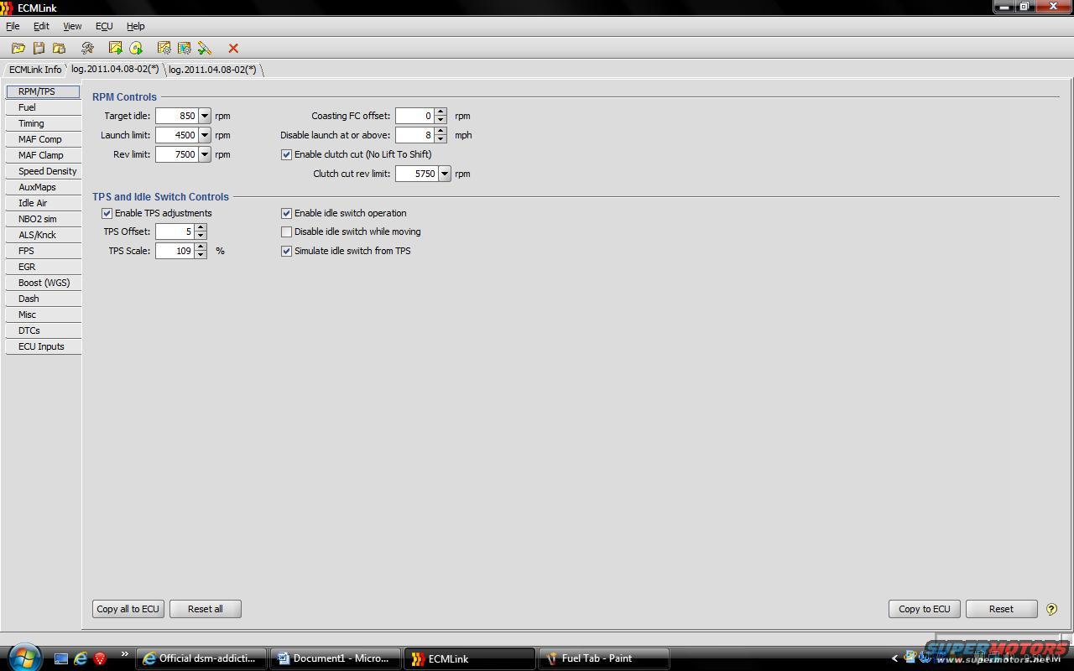The height and width of the screenshot is (671, 1074).
Task: Switch to the ECMLink Info tab
Action: tap(35, 70)
